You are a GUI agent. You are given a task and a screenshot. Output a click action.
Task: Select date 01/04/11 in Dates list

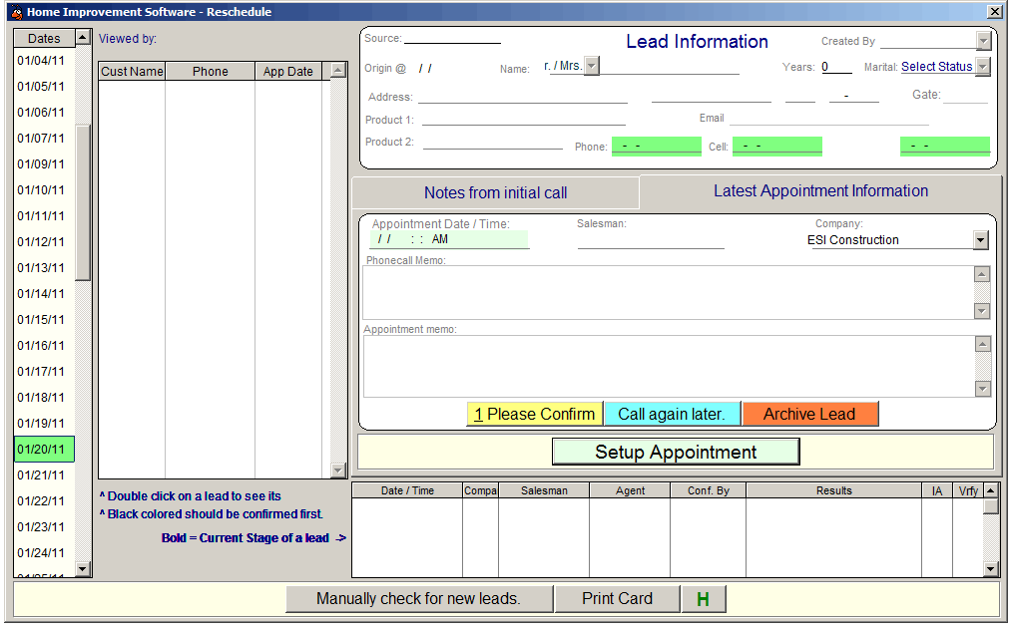coord(44,61)
